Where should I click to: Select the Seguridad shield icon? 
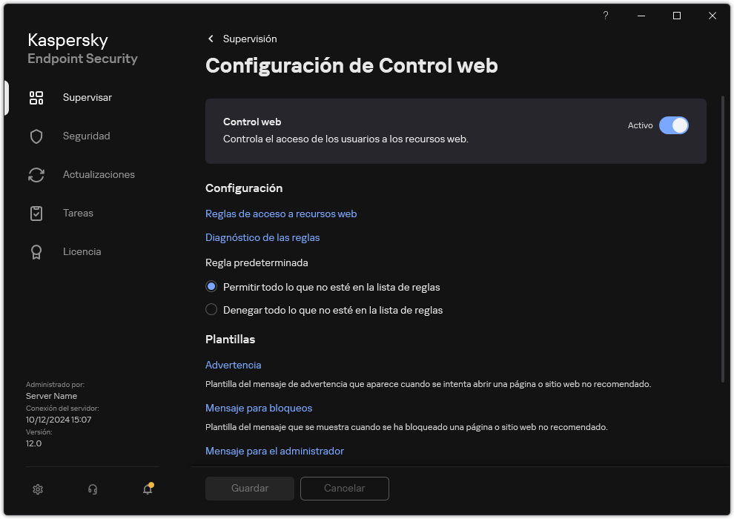36,136
